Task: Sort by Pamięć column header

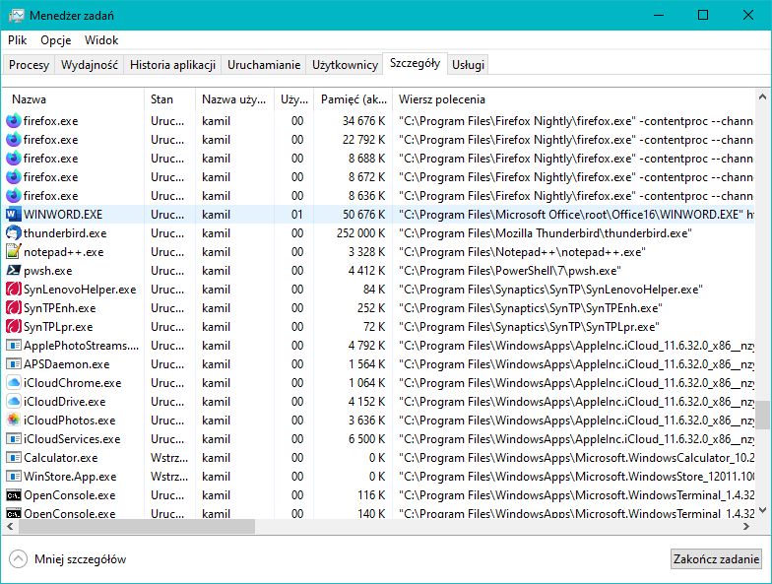Action: [354, 99]
